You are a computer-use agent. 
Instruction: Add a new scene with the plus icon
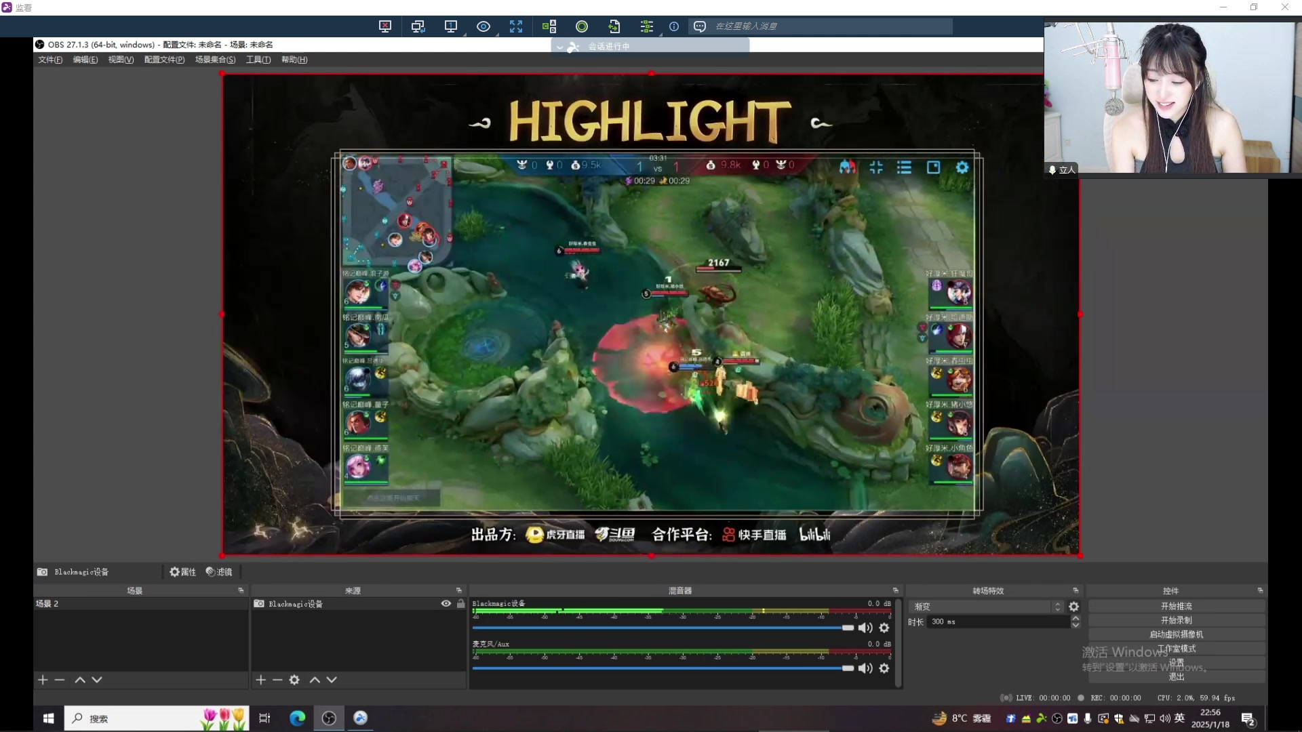coord(43,680)
